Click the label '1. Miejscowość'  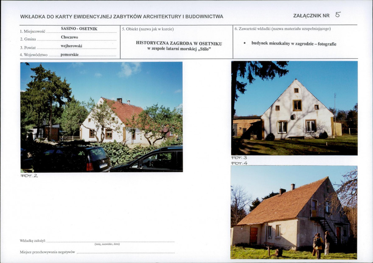click(x=33, y=31)
